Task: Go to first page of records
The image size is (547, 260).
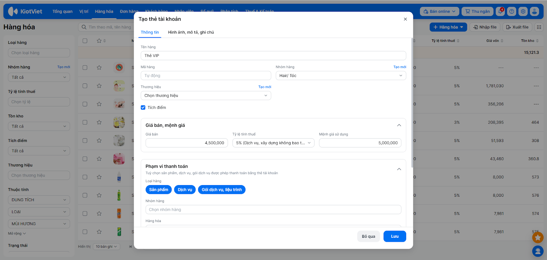Action: point(130,246)
